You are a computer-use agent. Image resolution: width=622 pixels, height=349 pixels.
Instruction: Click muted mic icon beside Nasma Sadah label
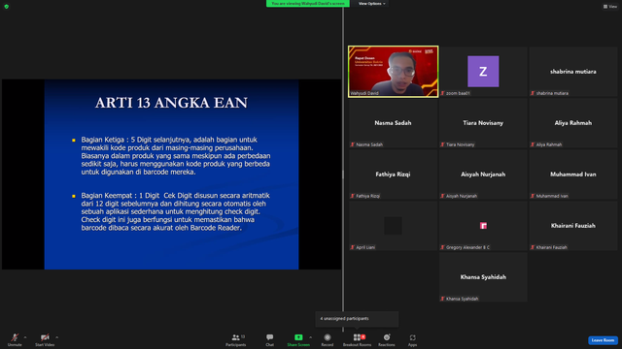(352, 144)
